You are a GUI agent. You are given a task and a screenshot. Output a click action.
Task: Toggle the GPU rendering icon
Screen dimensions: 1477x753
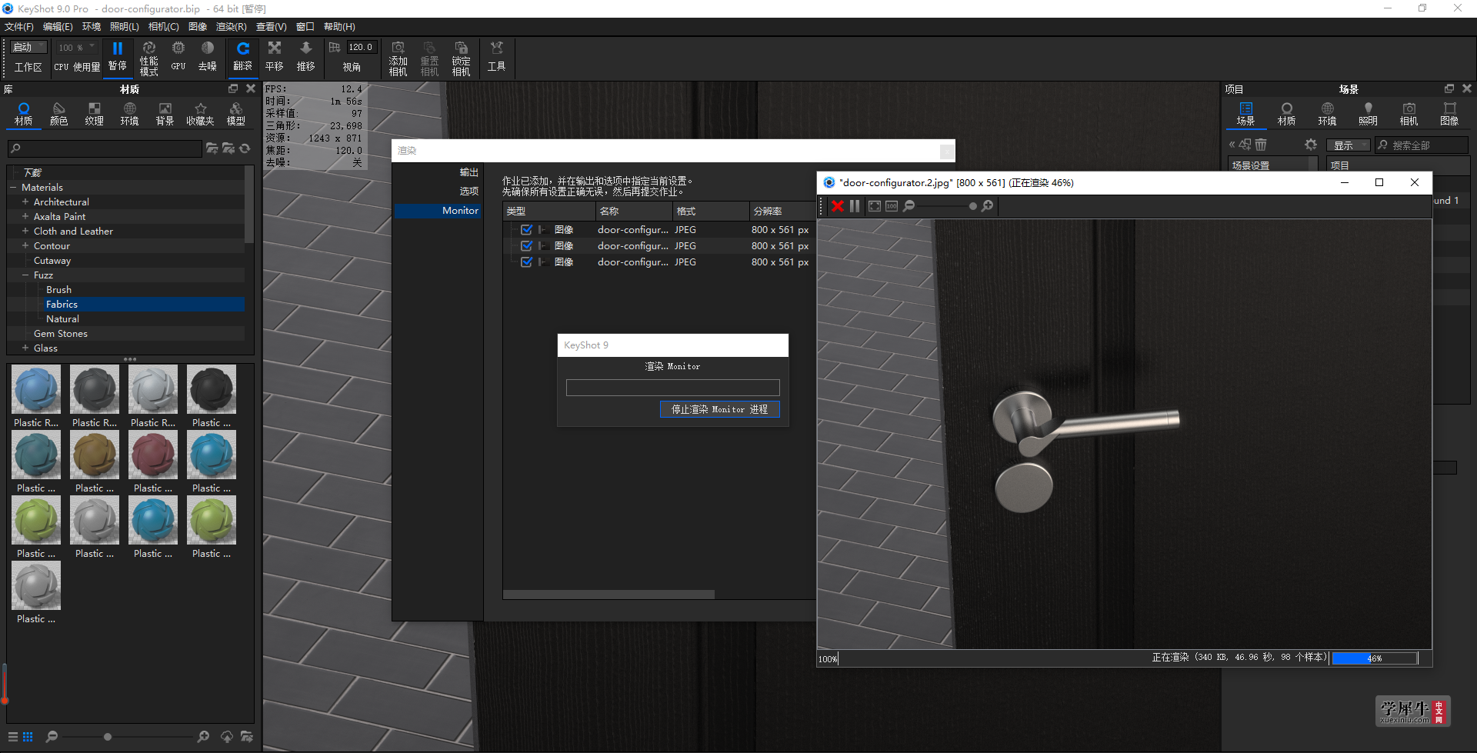[178, 48]
